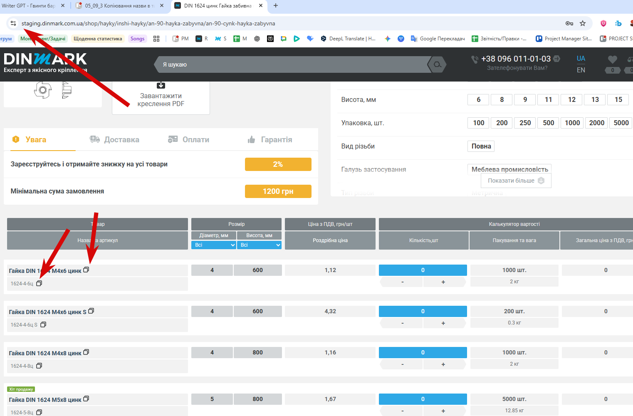633x416 pixels.
Task: Select height 6 mm filter
Action: [x=479, y=99]
